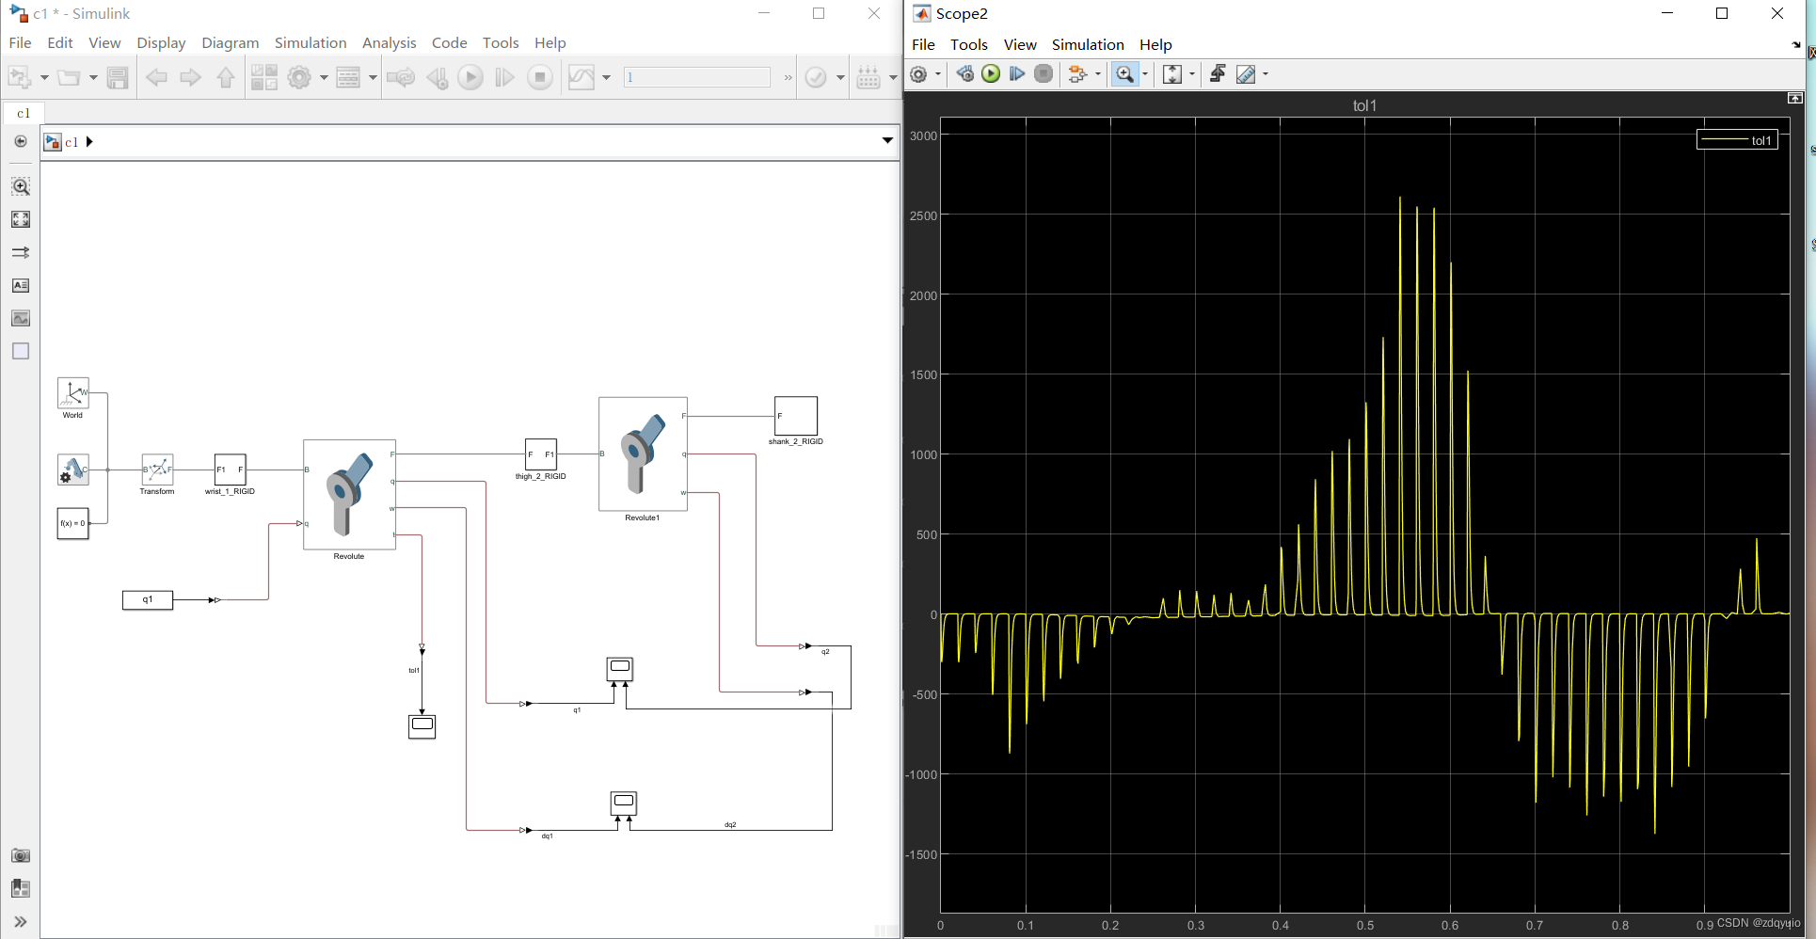Select the annotation tool in Simulink sidebar
1816x939 pixels.
click(x=21, y=285)
